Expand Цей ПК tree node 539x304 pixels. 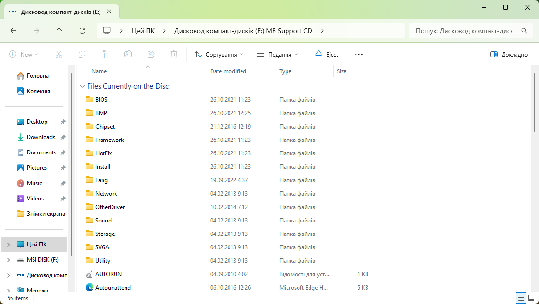[9, 245]
